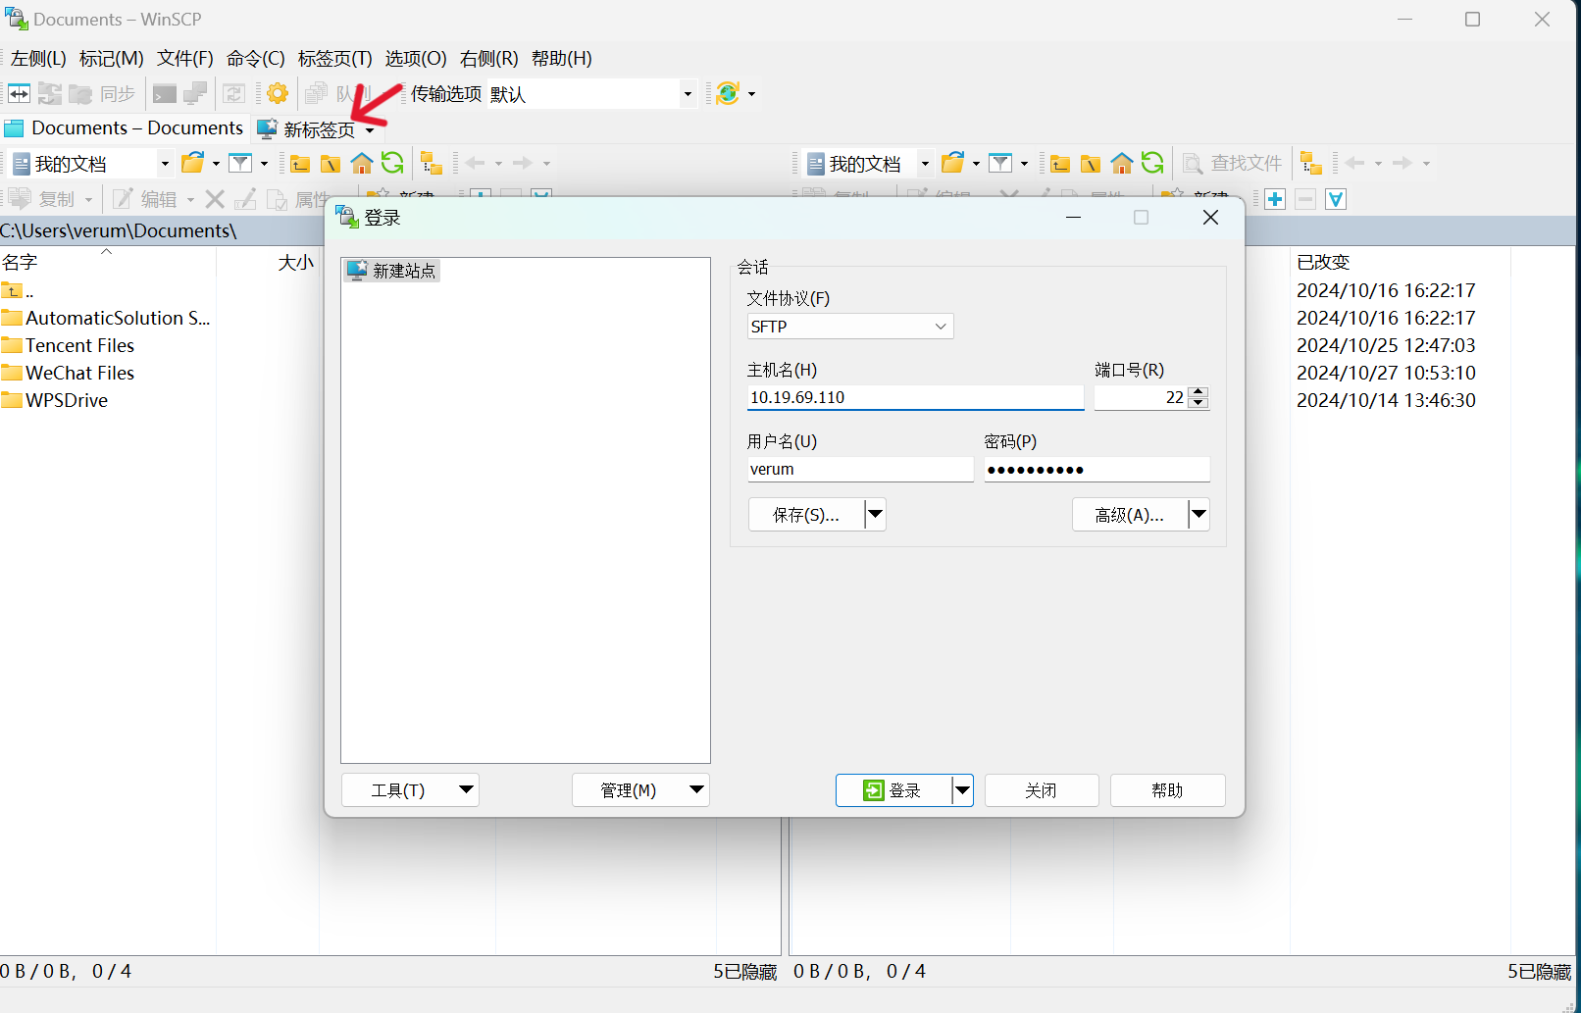The width and height of the screenshot is (1581, 1013).
Task: Open right panel 我的文档 drive dropdown
Action: (x=925, y=164)
